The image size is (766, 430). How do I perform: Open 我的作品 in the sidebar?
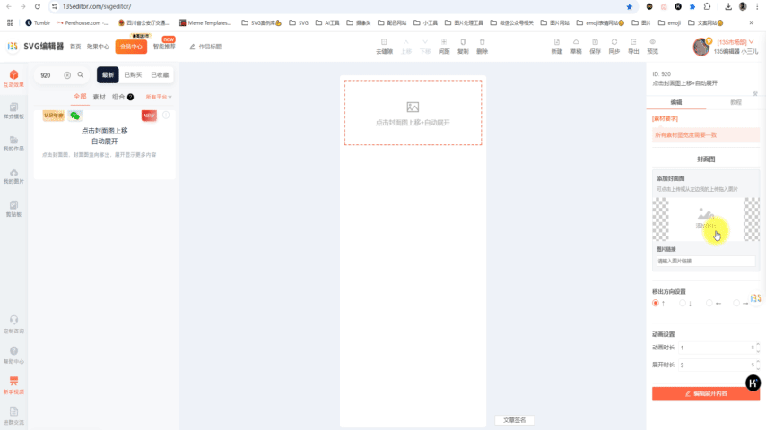coord(13,143)
